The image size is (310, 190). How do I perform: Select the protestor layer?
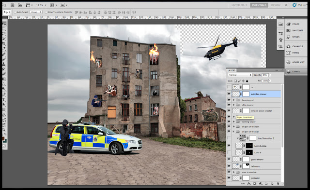[254, 178]
